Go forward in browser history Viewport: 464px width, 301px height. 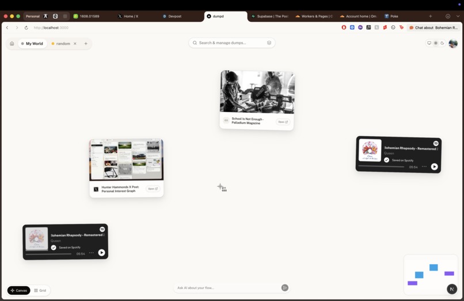pos(17,28)
